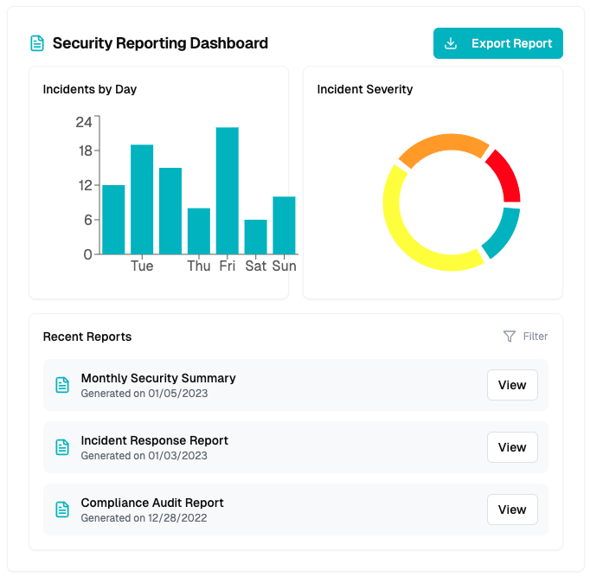This screenshot has width=590, height=577.
Task: Click the Sat bar in the bar chart
Action: pyautogui.click(x=255, y=236)
